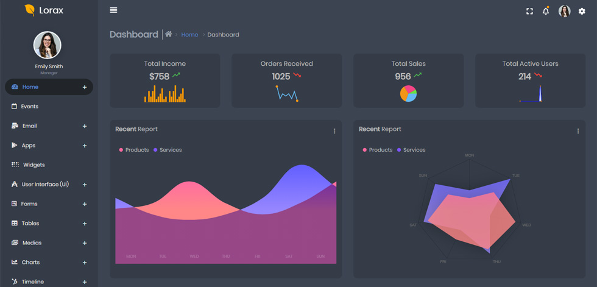Open left Recent Report options menu

pyautogui.click(x=334, y=131)
